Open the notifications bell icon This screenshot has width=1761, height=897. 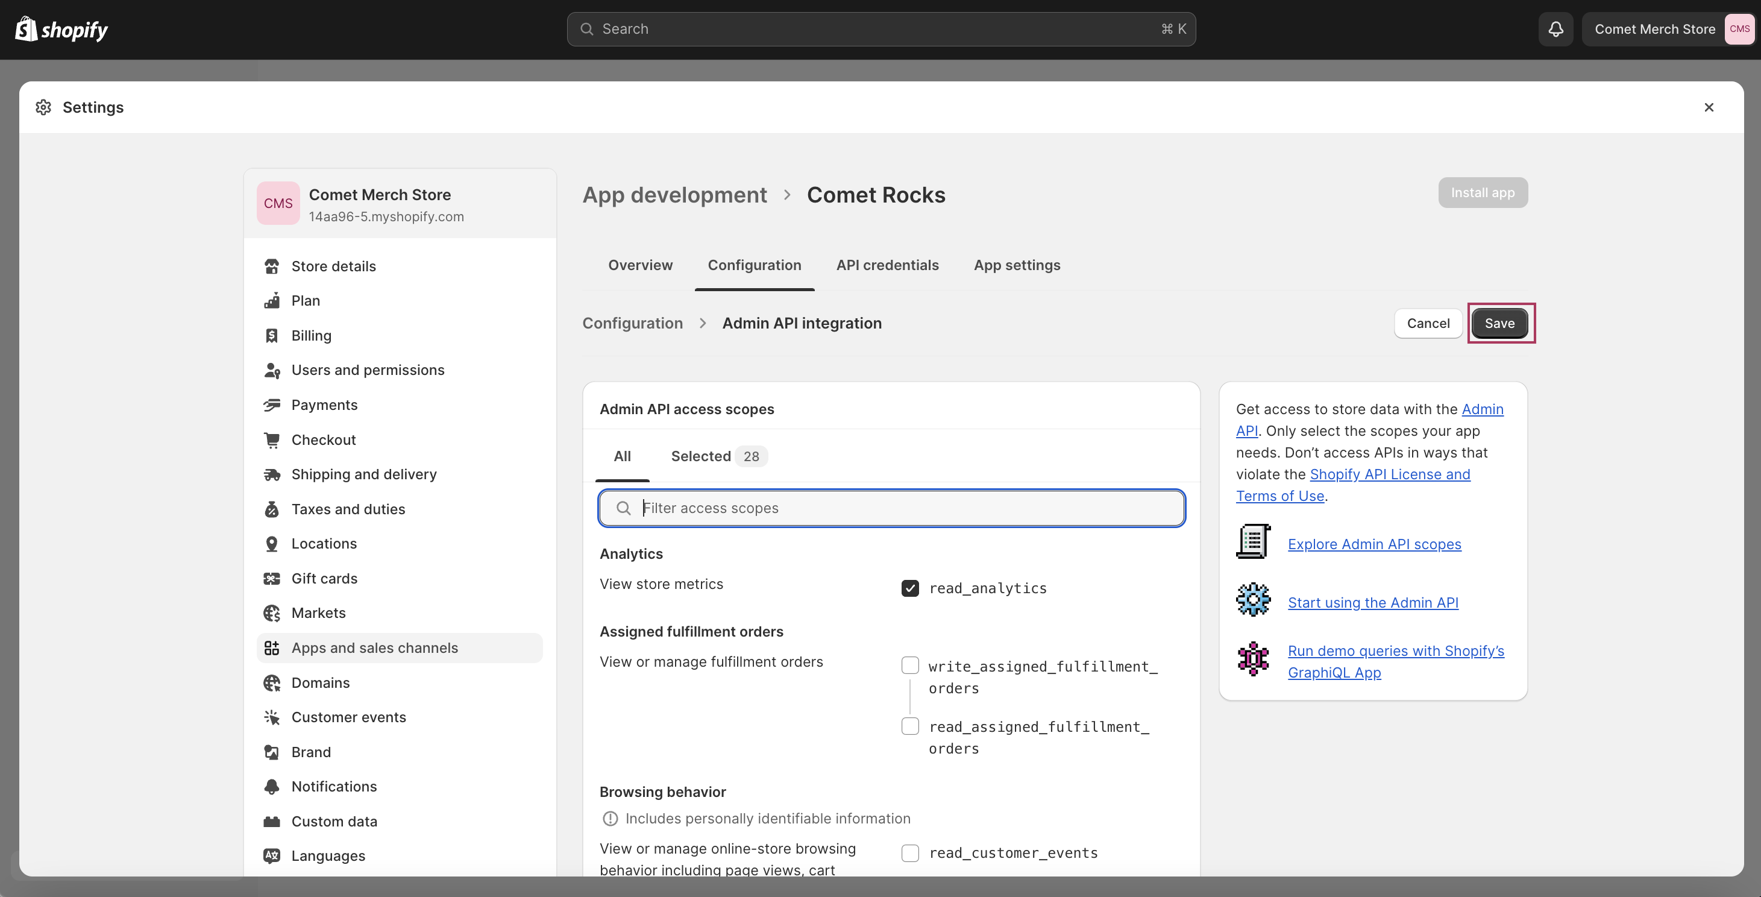(x=1555, y=30)
